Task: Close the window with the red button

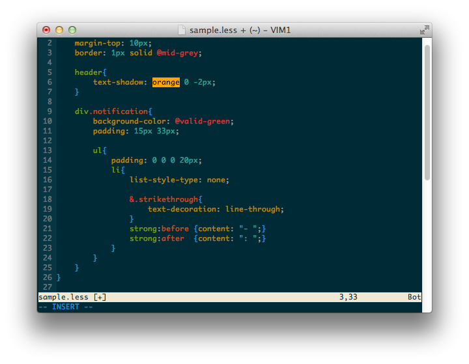Action: coord(46,30)
